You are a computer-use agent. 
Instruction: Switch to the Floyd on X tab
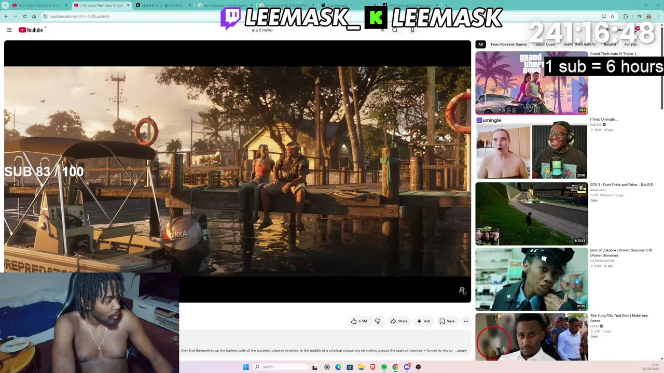163,5
